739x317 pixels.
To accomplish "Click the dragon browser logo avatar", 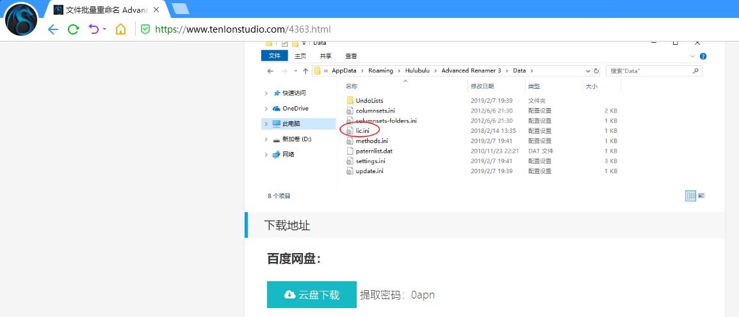I will (x=21, y=19).
